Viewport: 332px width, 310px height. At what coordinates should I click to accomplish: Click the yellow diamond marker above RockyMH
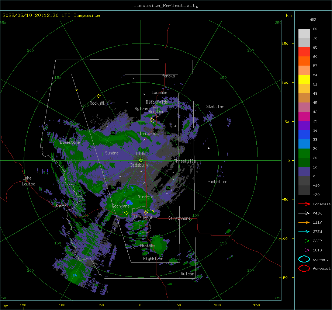pos(98,96)
